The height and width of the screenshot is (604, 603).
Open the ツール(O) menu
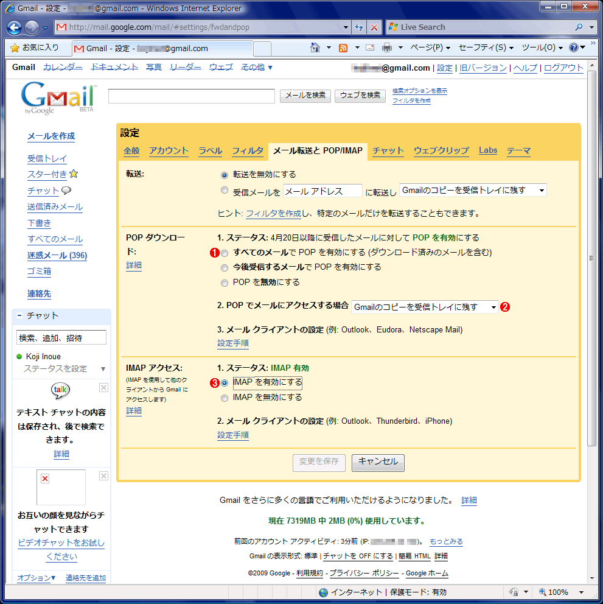542,47
